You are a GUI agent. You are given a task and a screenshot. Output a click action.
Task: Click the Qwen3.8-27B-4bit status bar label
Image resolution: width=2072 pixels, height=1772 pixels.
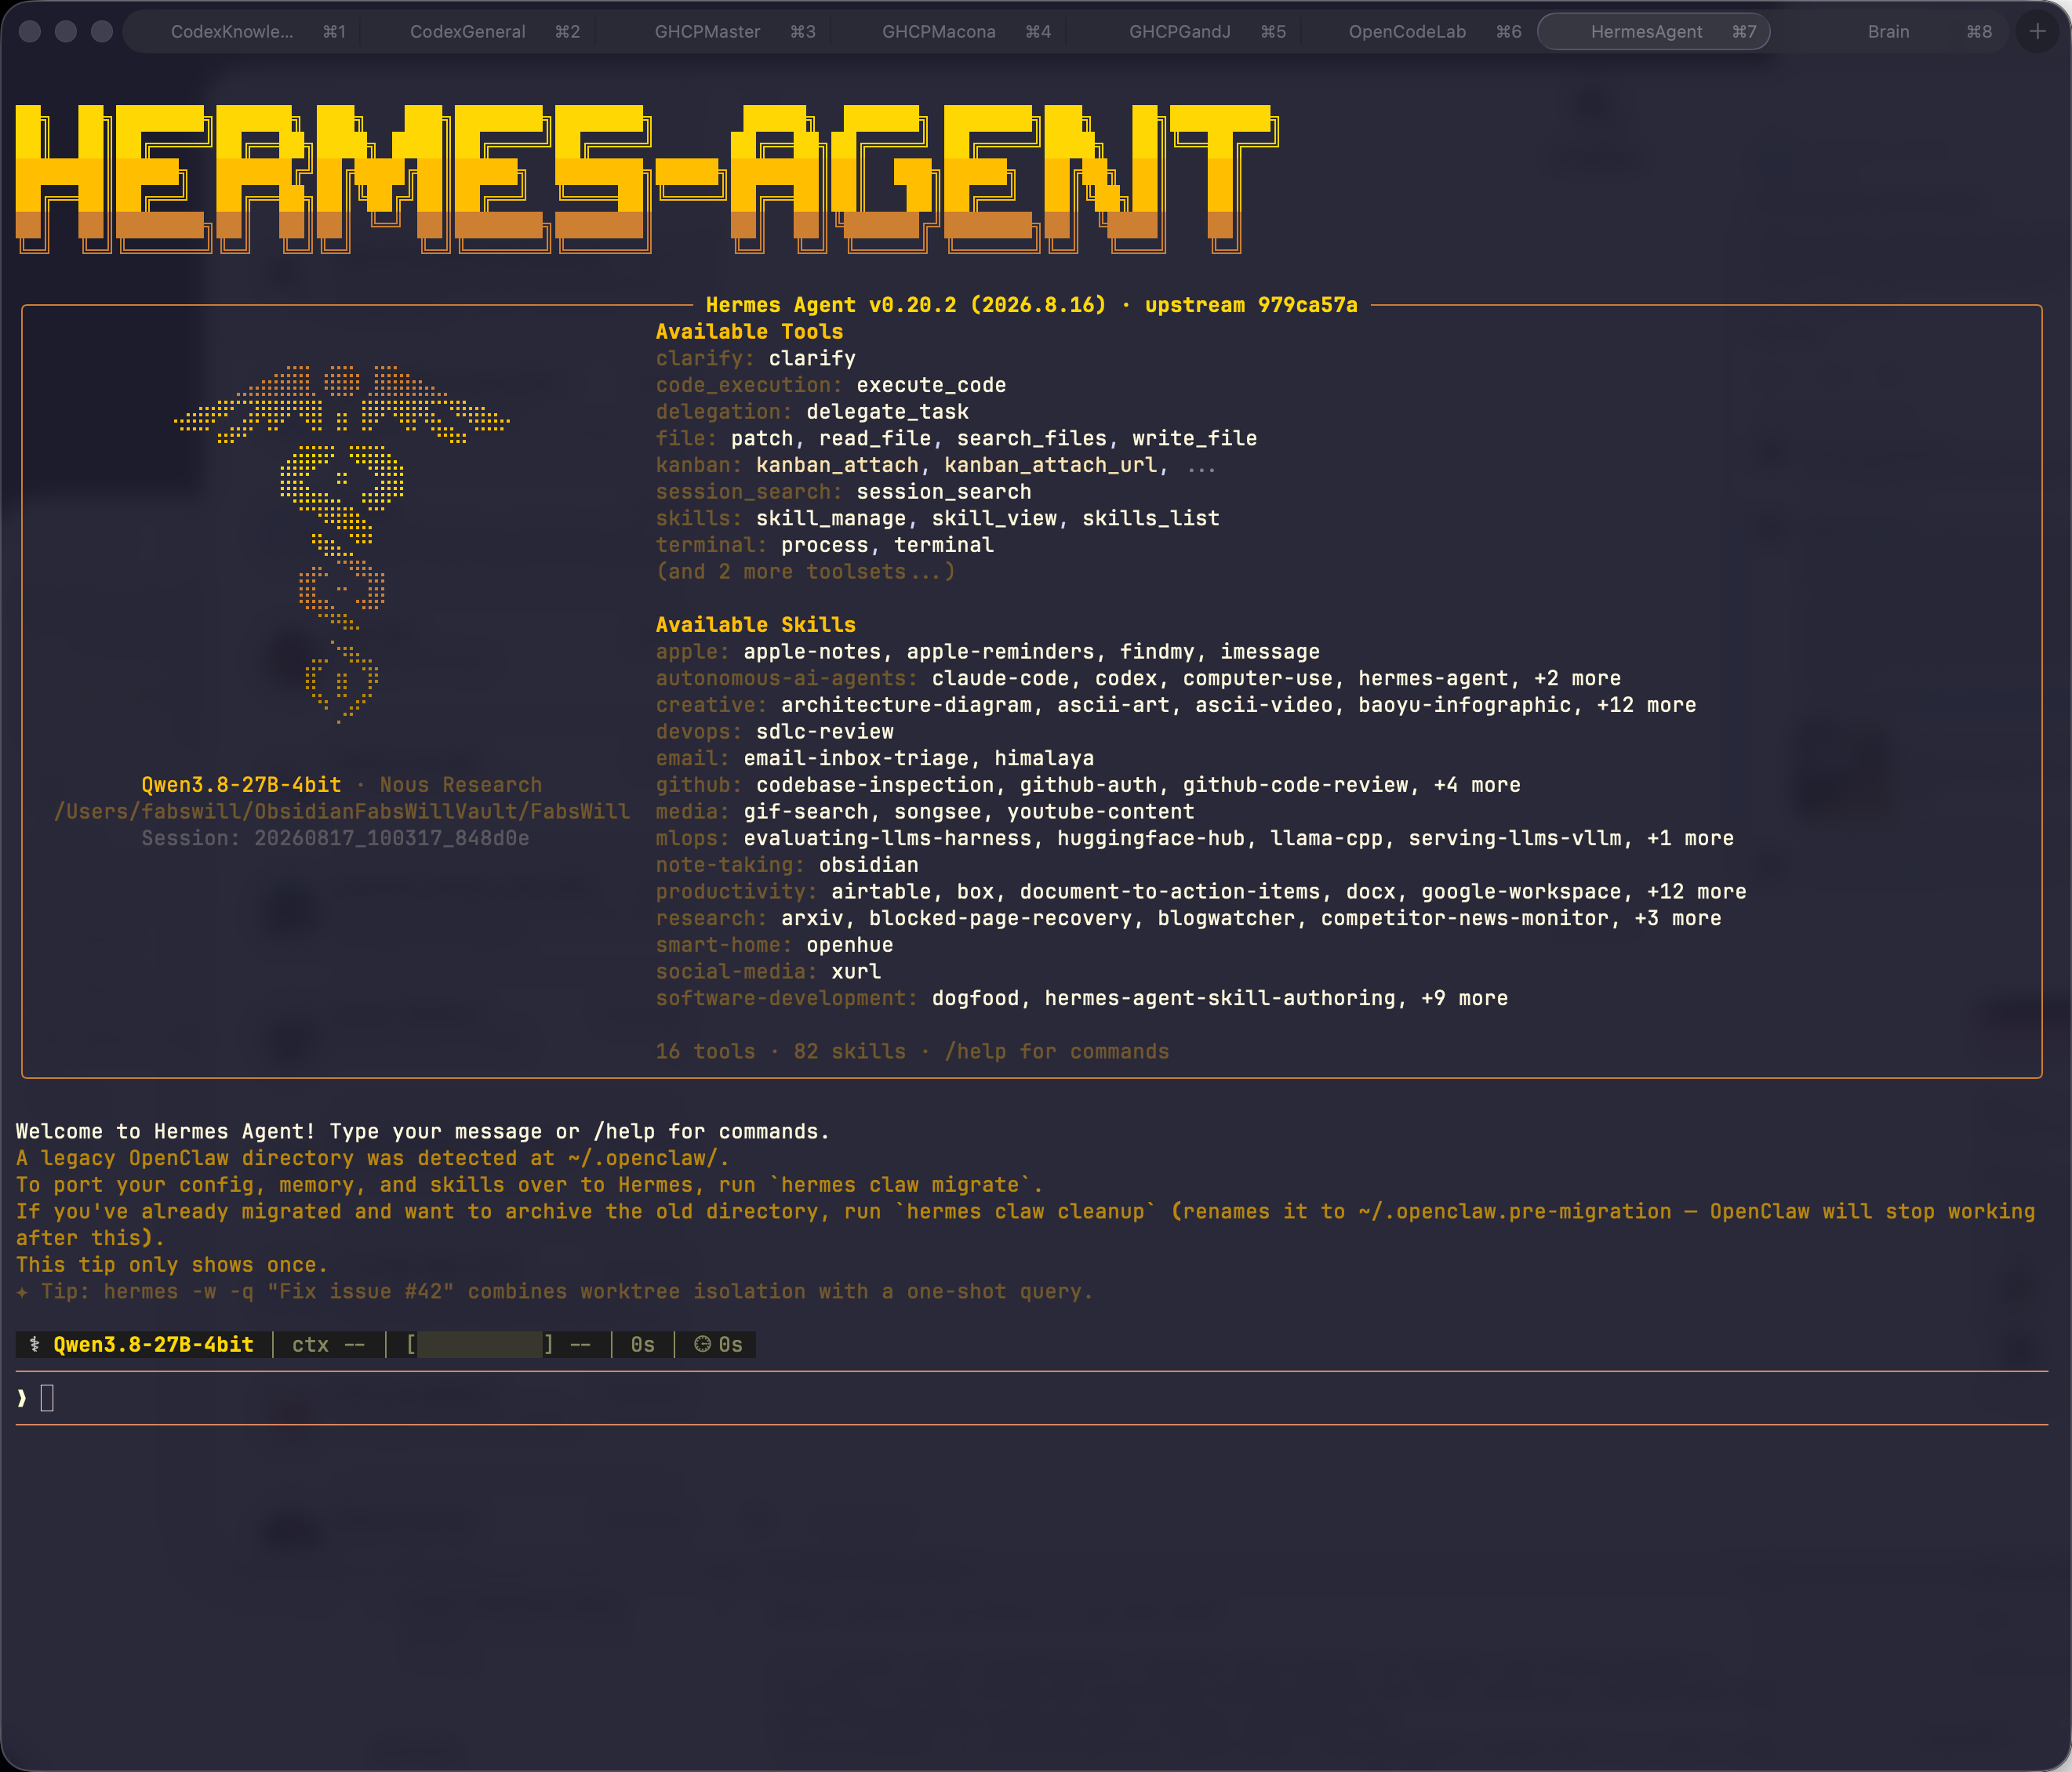pos(153,1345)
